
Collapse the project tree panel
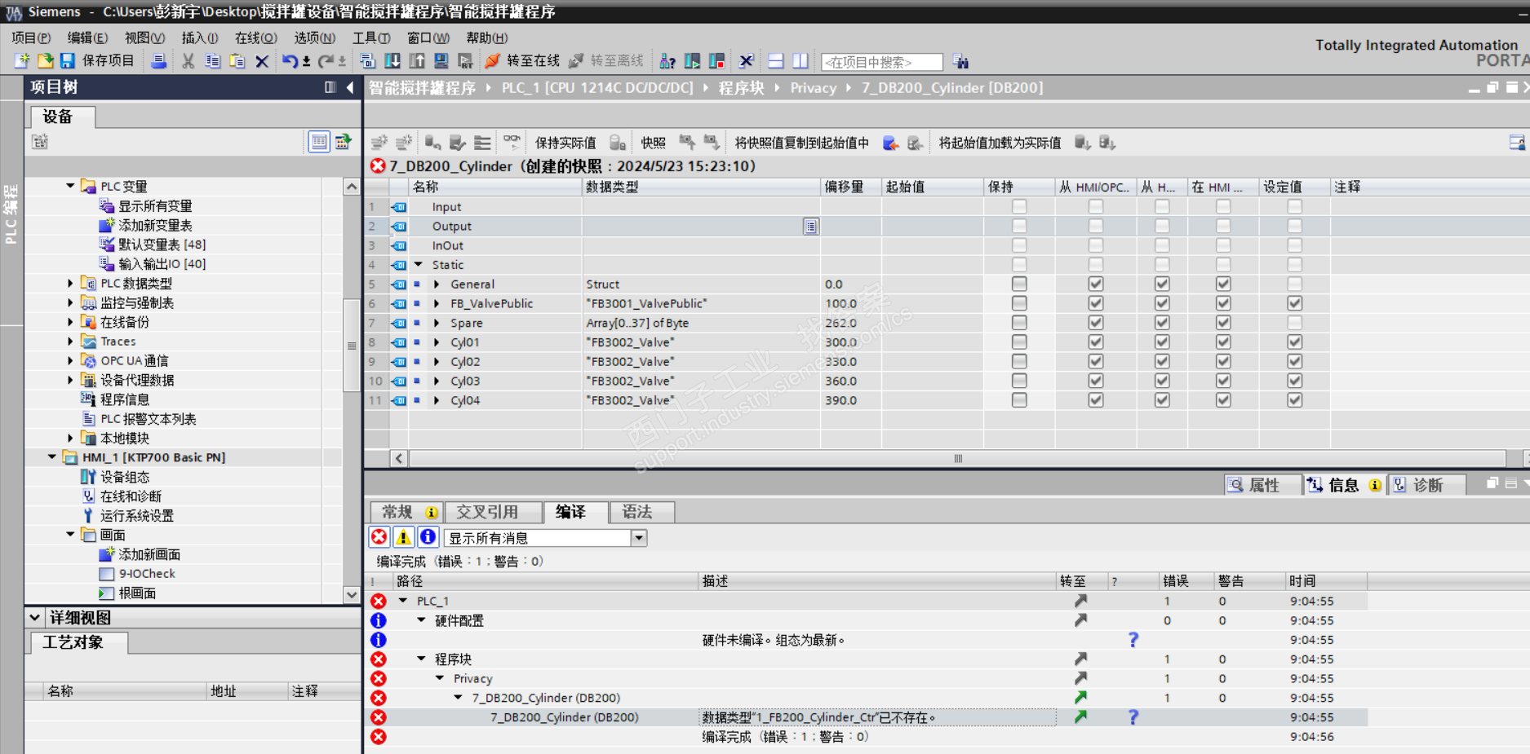point(350,87)
